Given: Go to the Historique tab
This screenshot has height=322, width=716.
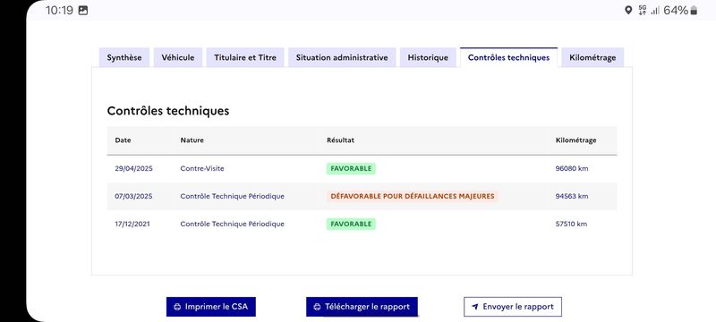Looking at the screenshot, I should pyautogui.click(x=428, y=57).
